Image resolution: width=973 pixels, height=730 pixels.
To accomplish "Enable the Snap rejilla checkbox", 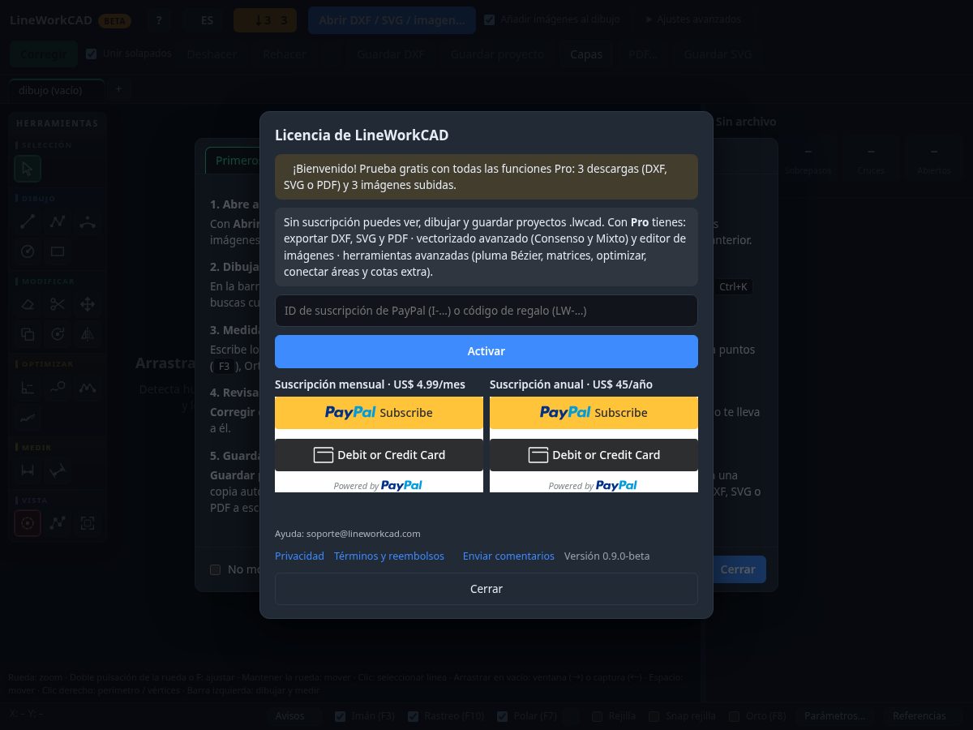I will [x=654, y=716].
